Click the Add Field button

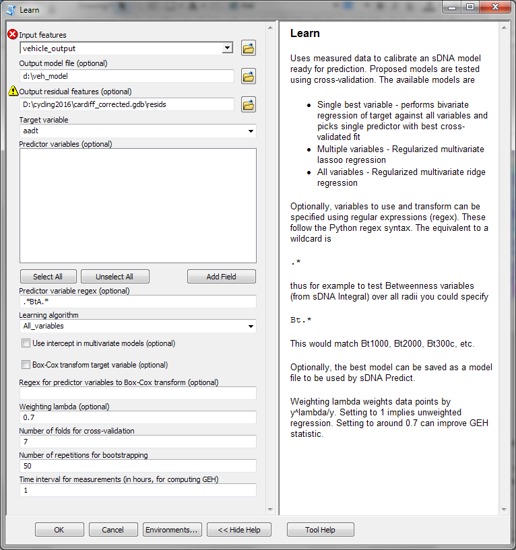(222, 277)
